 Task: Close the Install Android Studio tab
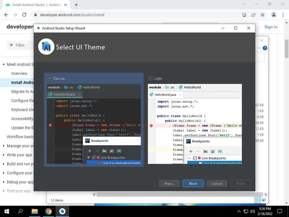coord(65,5)
